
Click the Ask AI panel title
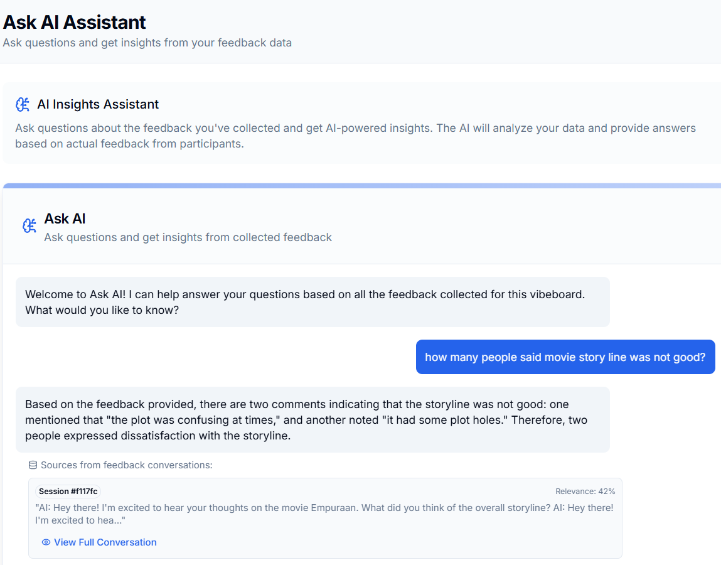pos(65,218)
